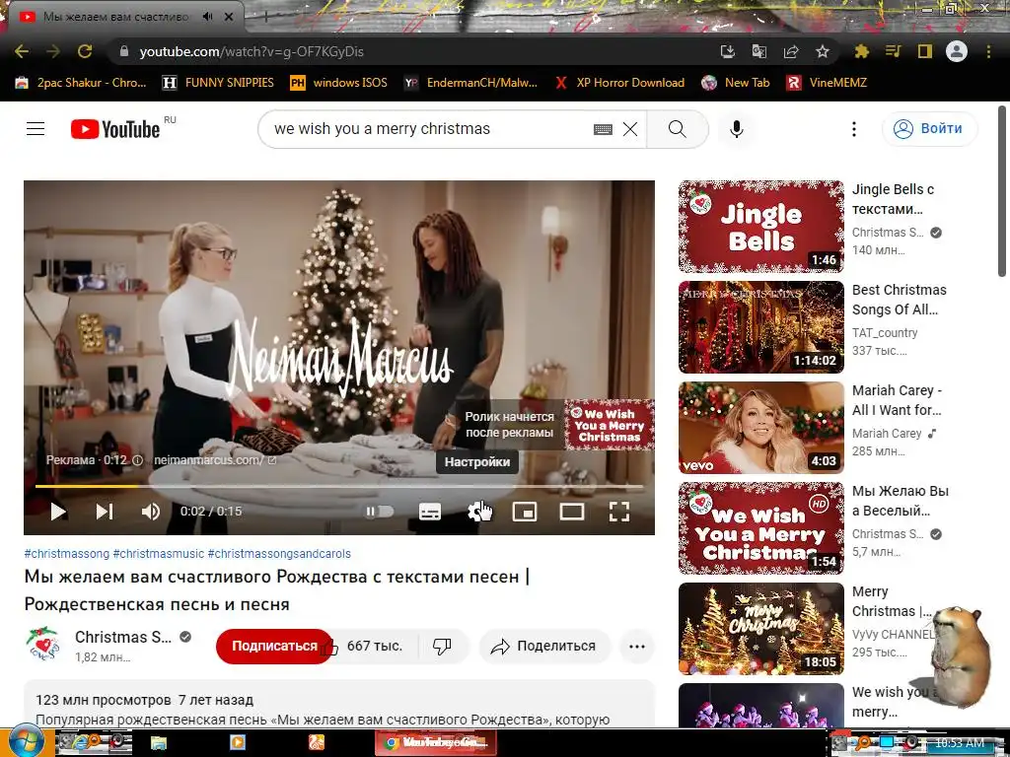Open Best Christmas Songs Of All thumbnail
Viewport: 1010px width, 757px height.
[x=760, y=327]
